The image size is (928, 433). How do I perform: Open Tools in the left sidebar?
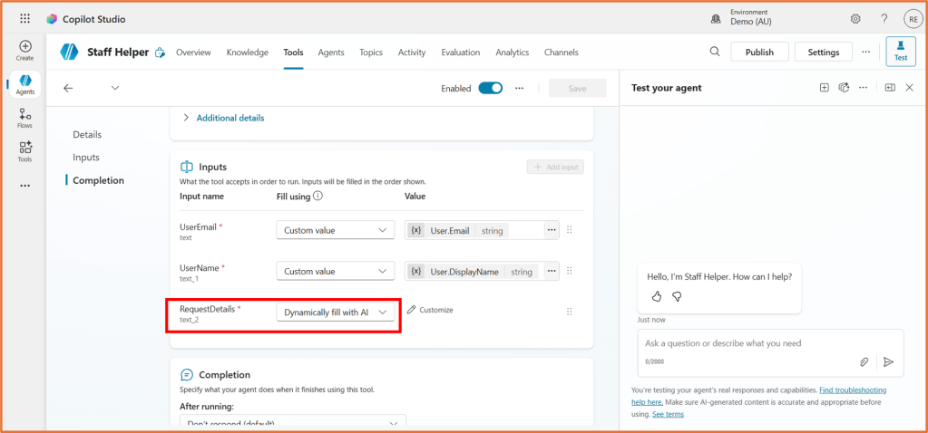tap(24, 151)
